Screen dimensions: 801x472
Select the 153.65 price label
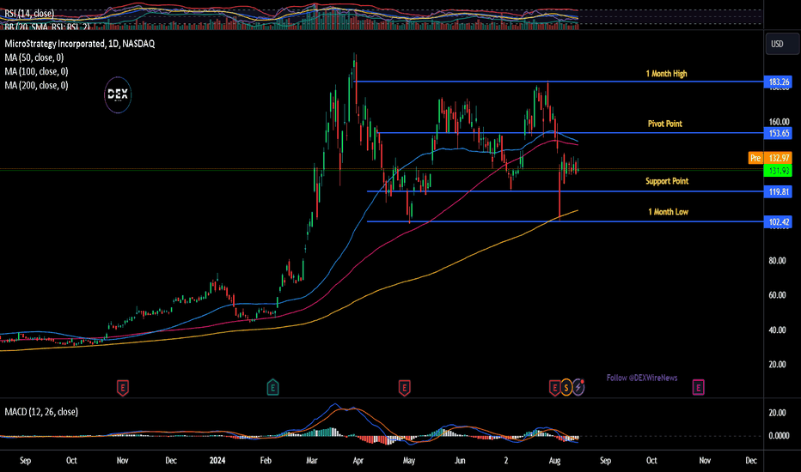pos(778,133)
